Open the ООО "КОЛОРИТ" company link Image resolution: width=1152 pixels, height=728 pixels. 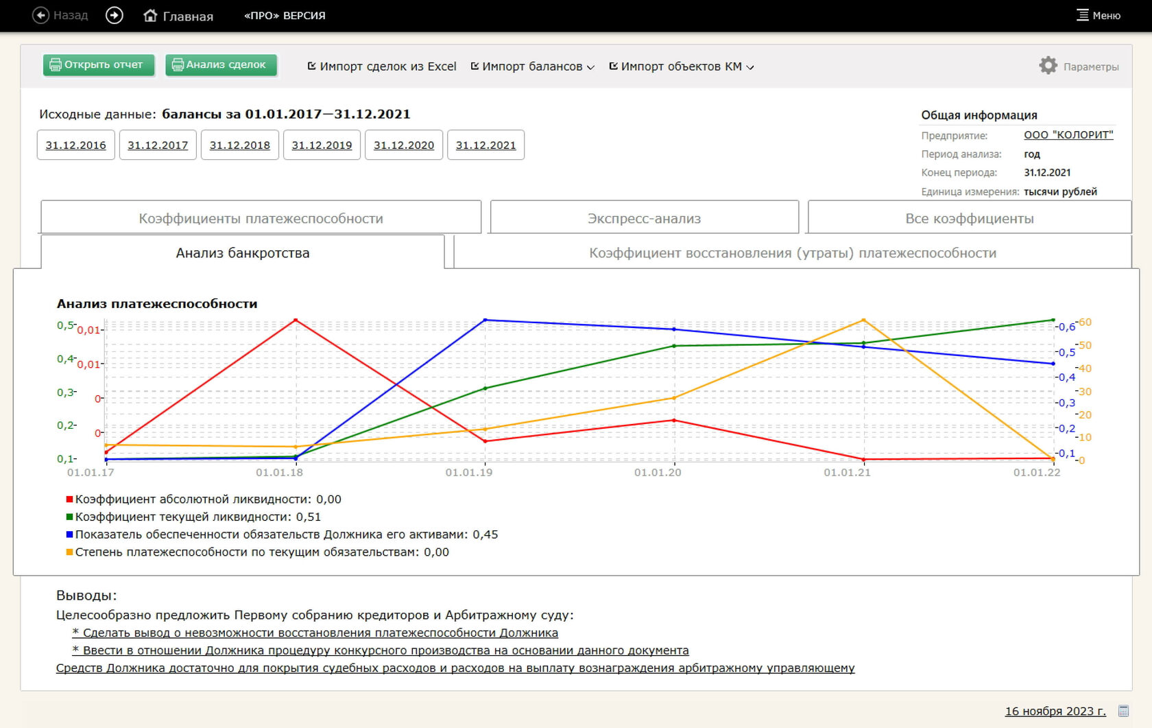tap(1068, 134)
